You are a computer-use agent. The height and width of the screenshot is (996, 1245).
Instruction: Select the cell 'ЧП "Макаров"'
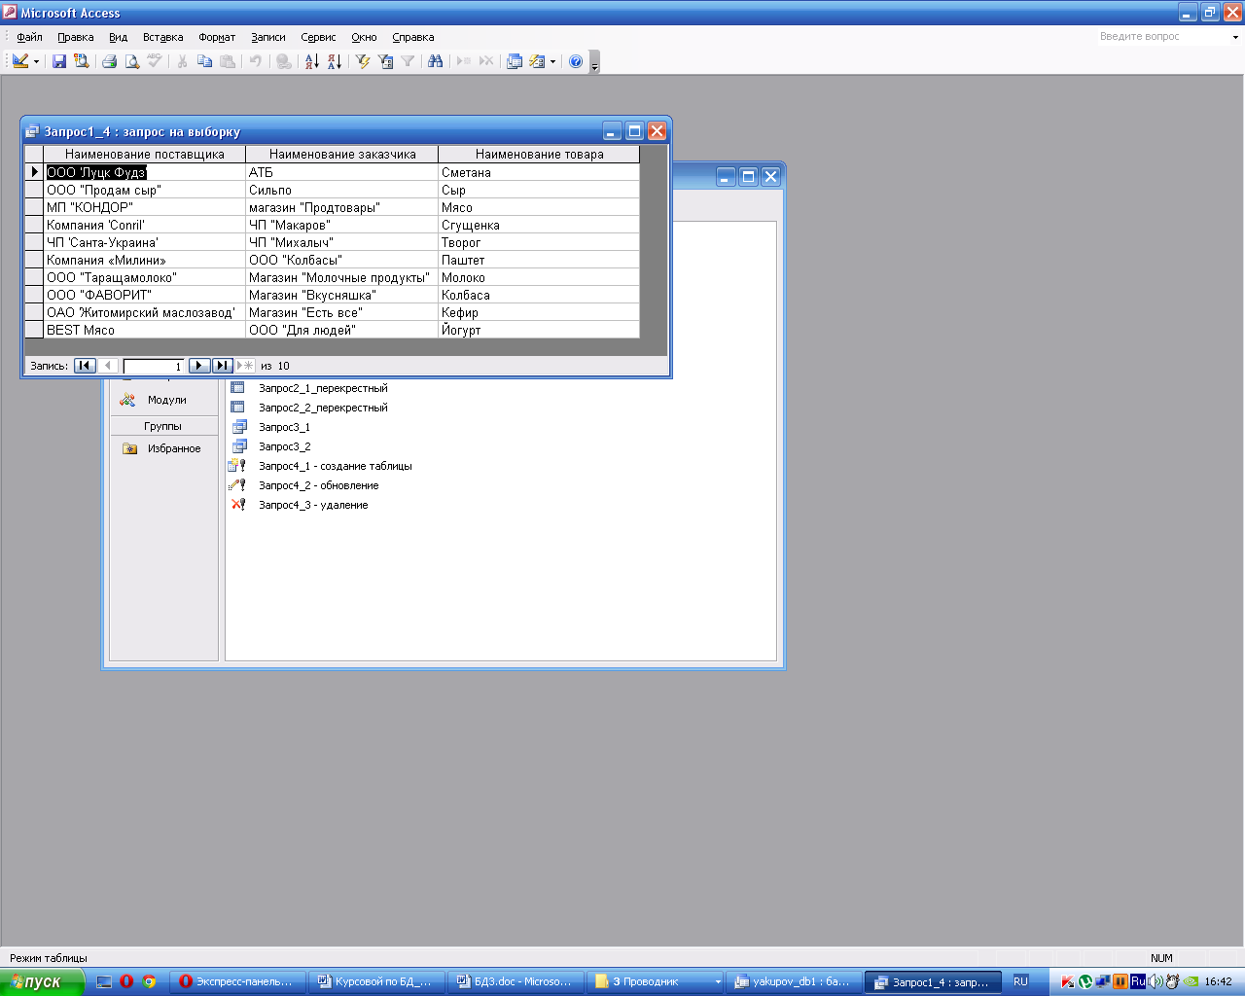[x=342, y=225]
